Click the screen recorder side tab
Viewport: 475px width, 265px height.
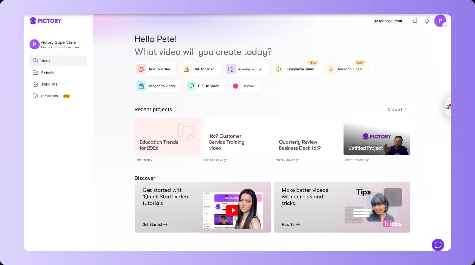(448, 107)
